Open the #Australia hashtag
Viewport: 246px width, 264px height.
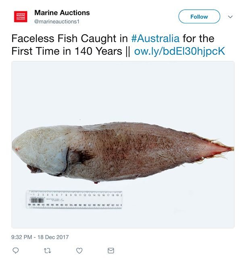tap(156, 39)
